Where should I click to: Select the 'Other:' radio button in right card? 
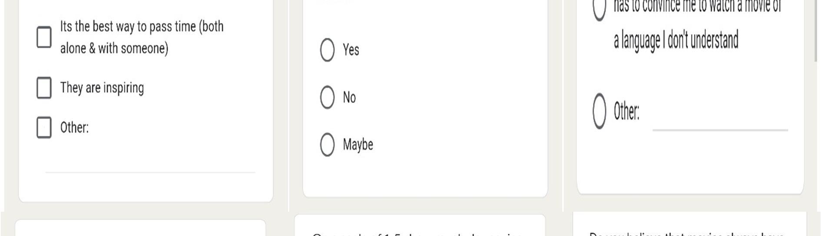click(599, 111)
